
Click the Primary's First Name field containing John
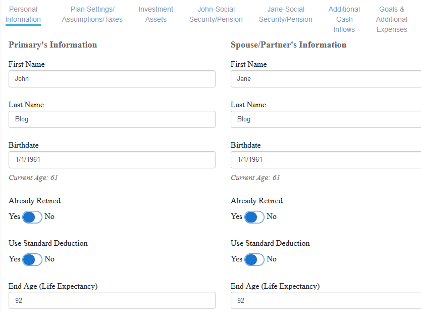(x=112, y=79)
